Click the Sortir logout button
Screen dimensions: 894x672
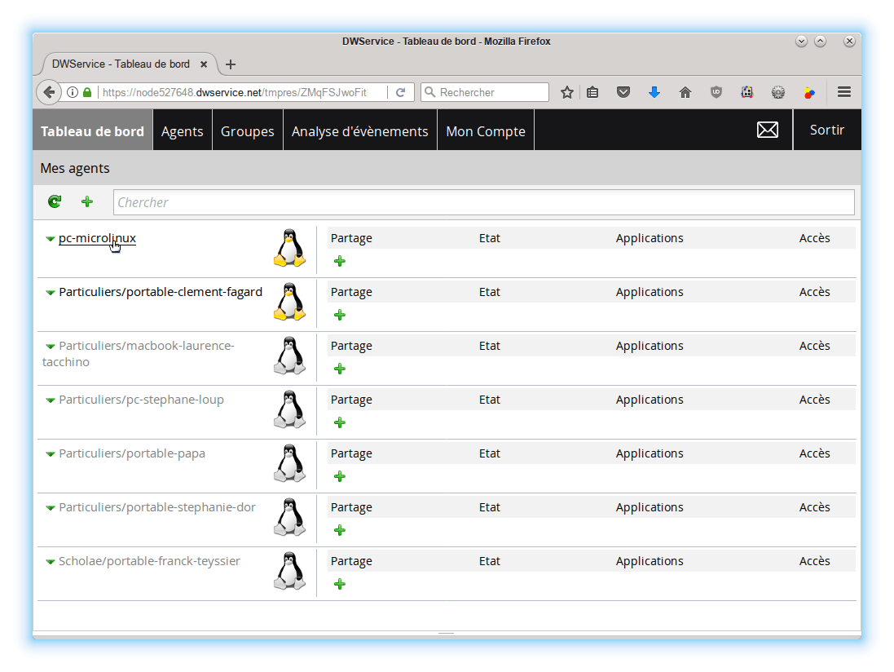tap(826, 130)
